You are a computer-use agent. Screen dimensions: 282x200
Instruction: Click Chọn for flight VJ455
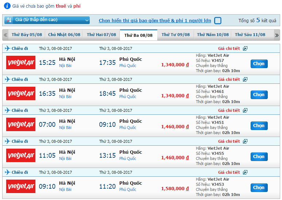tap(259, 157)
